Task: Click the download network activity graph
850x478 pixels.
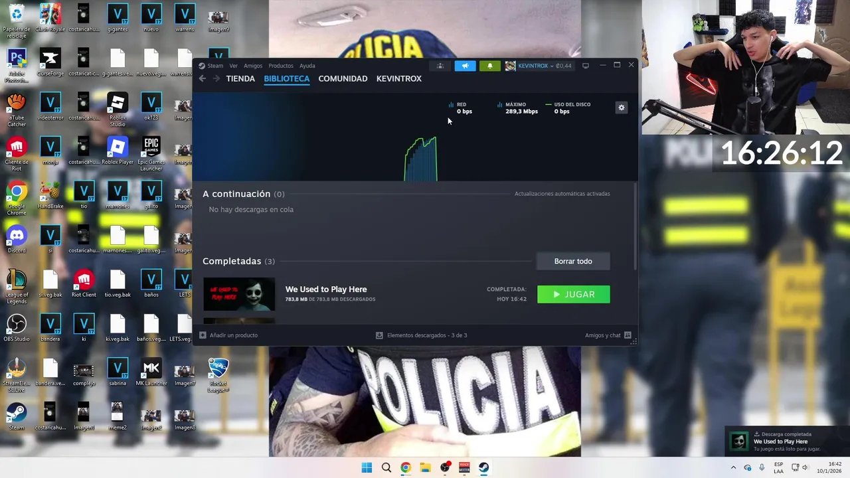Action: (x=421, y=159)
